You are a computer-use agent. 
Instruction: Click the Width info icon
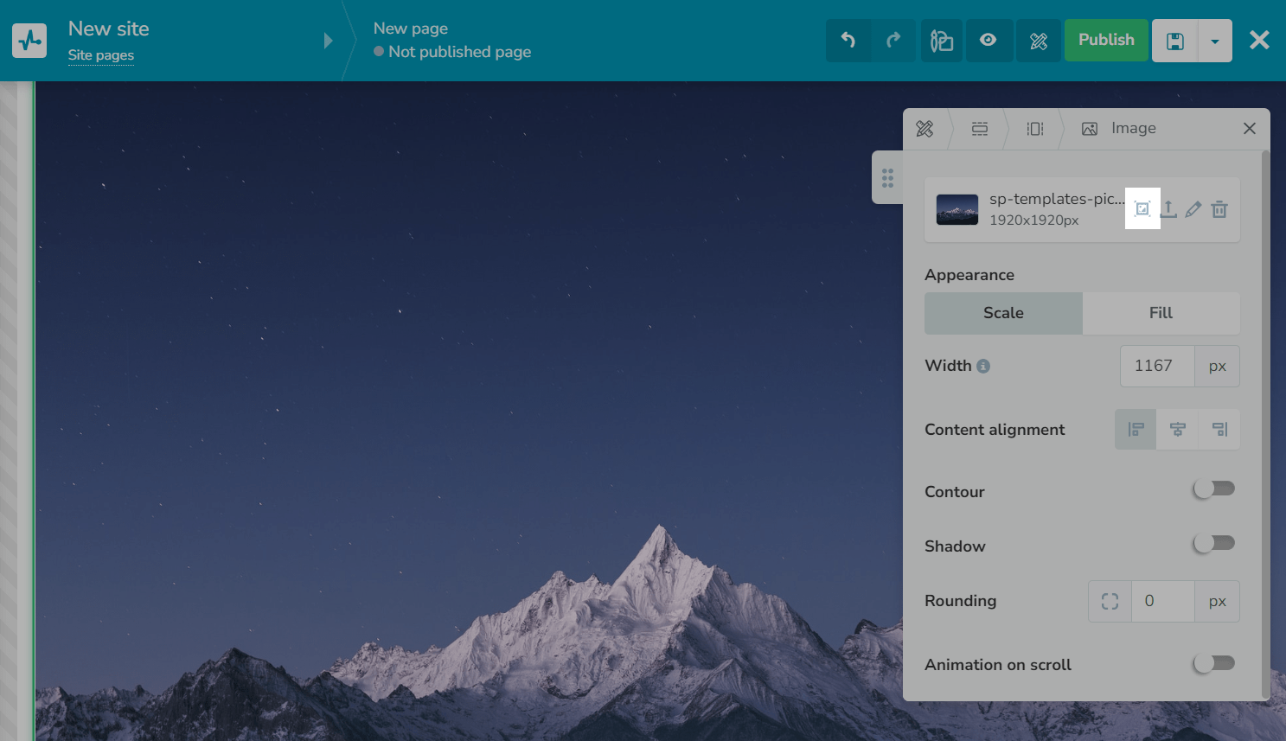click(x=983, y=367)
